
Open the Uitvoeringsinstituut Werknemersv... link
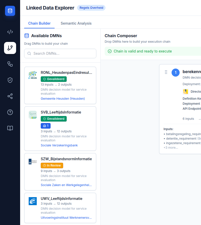pyautogui.click(x=66, y=218)
